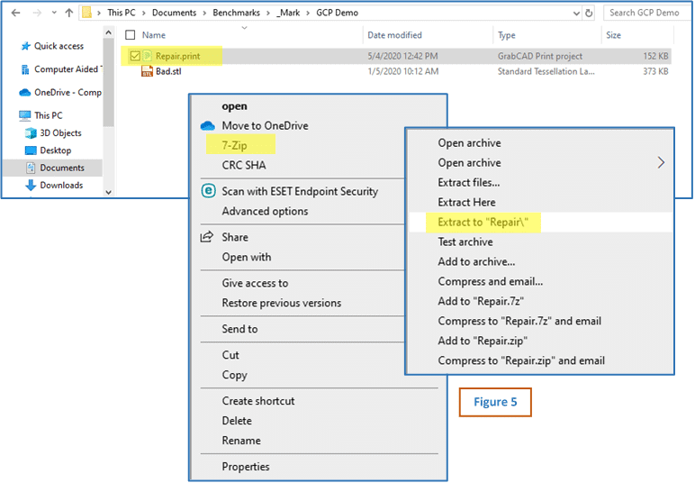Click the Back navigation arrow
The height and width of the screenshot is (483, 695).
click(x=15, y=14)
